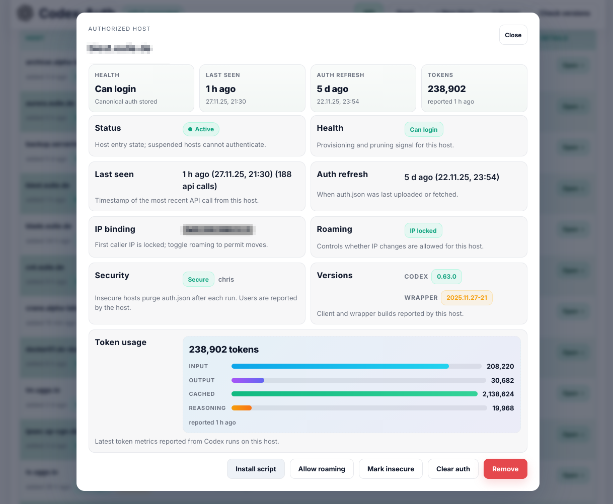
Task: Click the blurred IP binding address
Action: [218, 230]
